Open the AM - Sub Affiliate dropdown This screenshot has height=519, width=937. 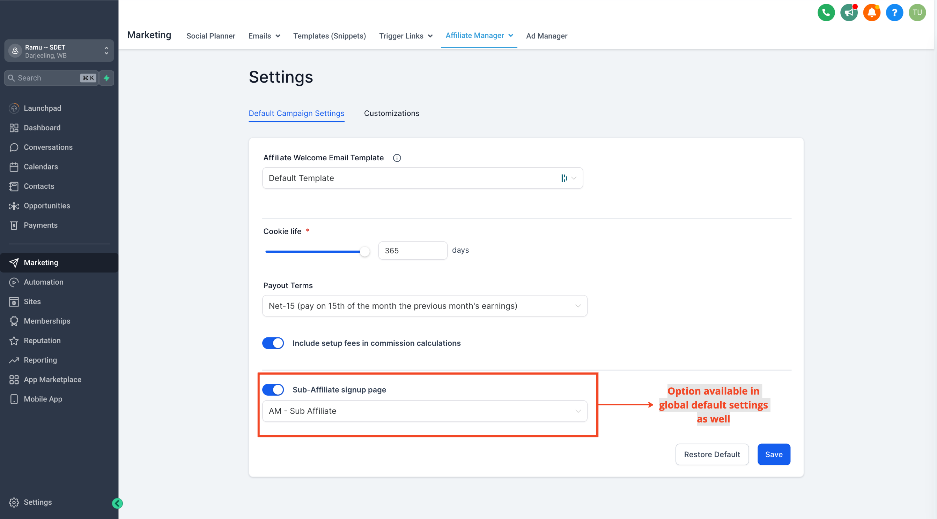(x=425, y=411)
